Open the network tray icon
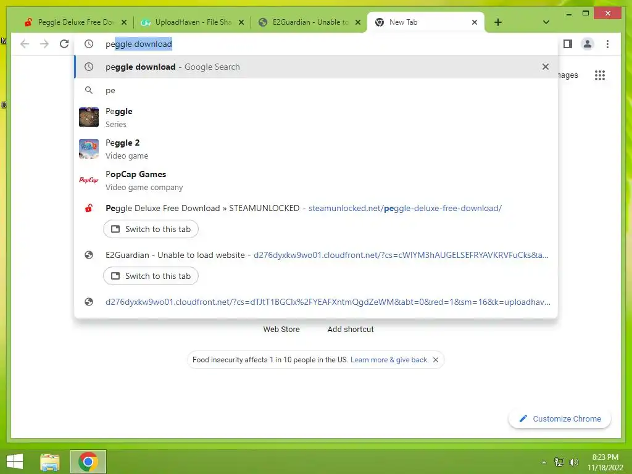This screenshot has height=474, width=632. pyautogui.click(x=559, y=462)
